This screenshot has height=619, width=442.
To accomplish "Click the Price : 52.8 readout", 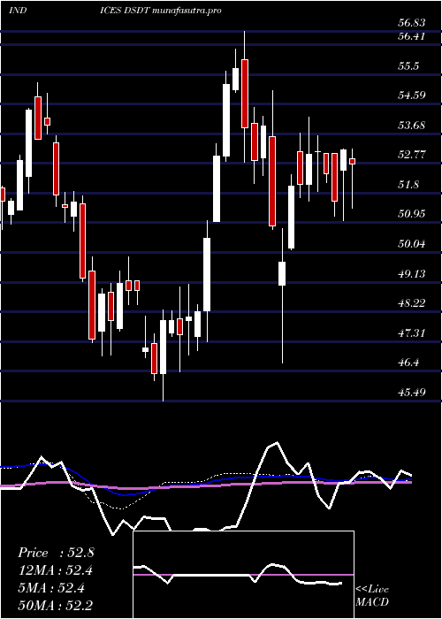I will [x=56, y=553].
